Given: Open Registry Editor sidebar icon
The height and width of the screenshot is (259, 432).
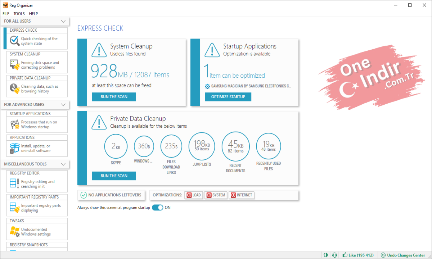Looking at the screenshot, I should [x=14, y=184].
